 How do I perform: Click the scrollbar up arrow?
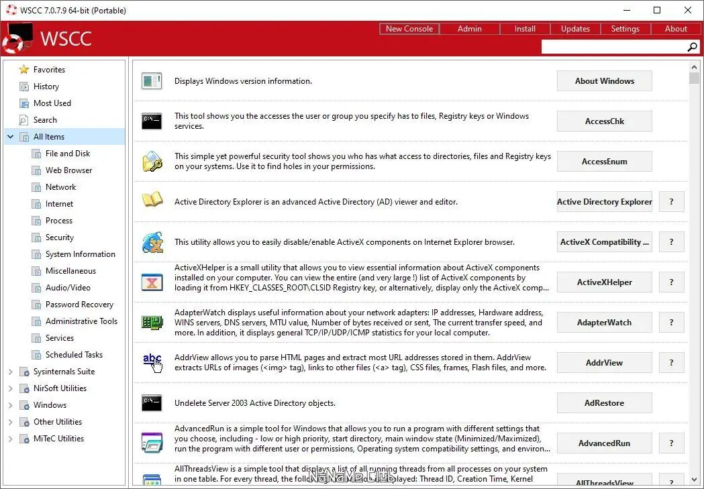pyautogui.click(x=694, y=67)
